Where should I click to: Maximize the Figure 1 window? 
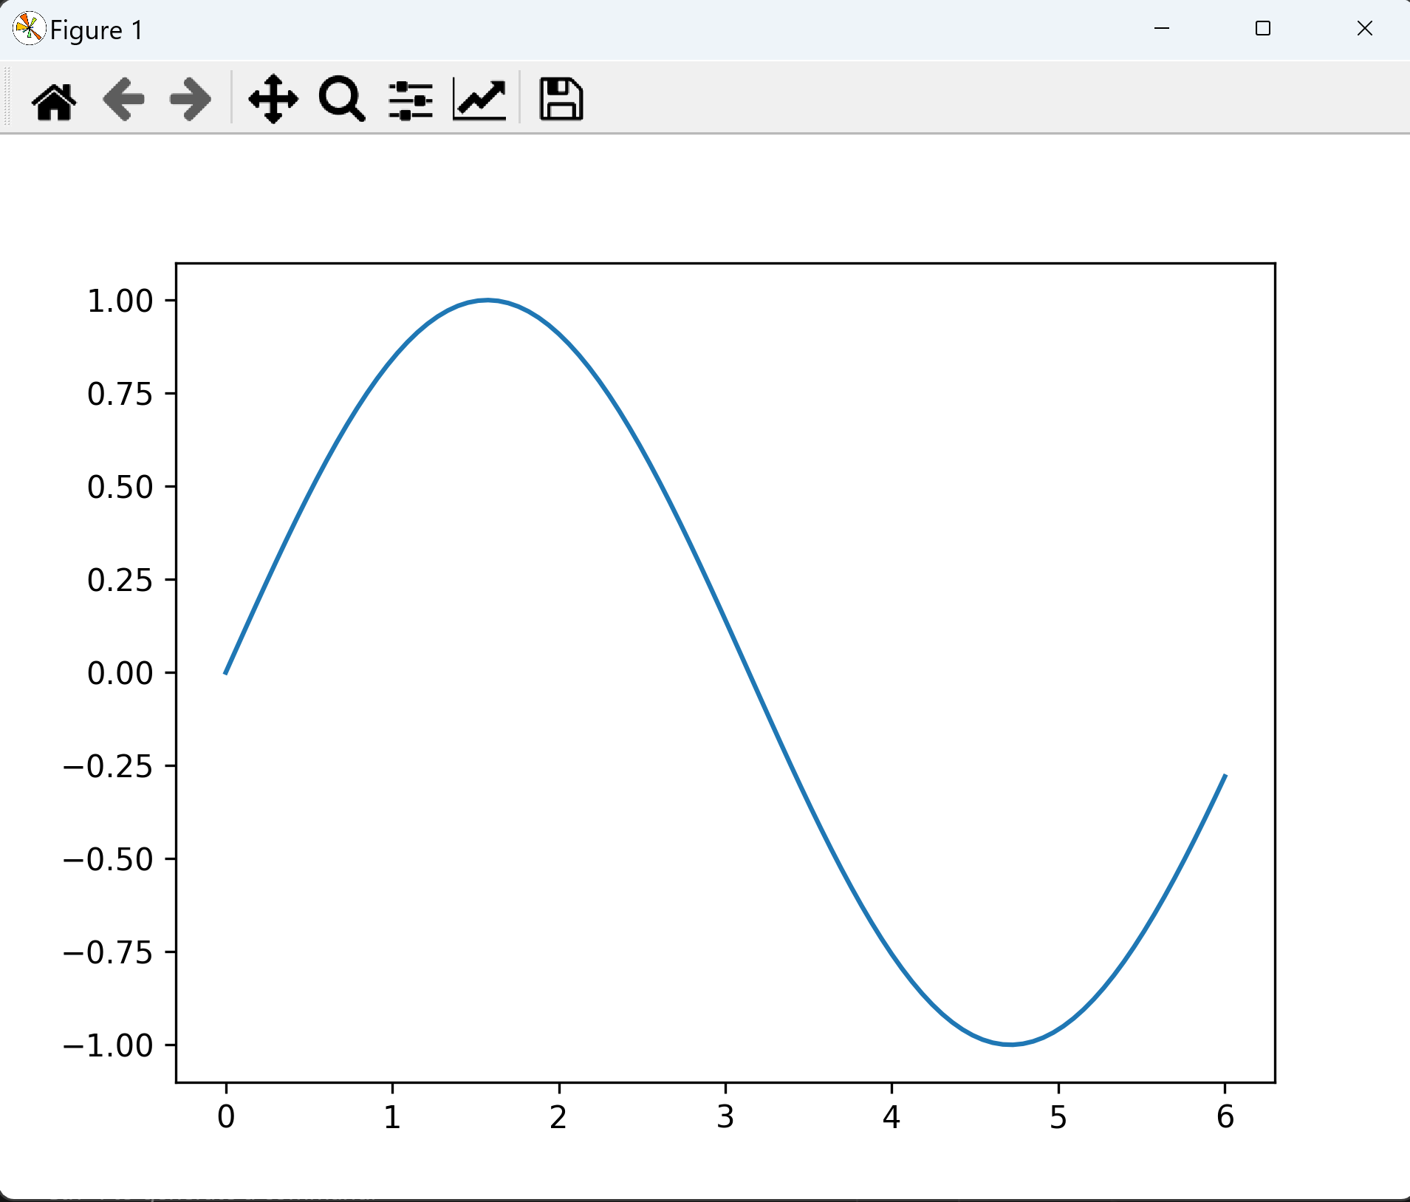tap(1263, 29)
